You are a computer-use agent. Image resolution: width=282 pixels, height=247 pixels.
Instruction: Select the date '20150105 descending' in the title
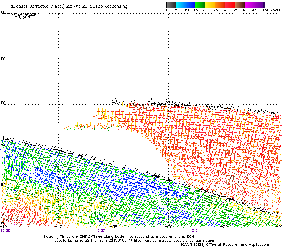104,6
